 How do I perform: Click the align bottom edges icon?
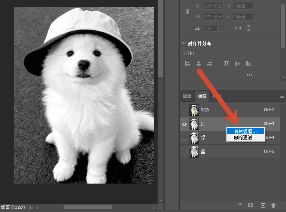[x=248, y=64]
